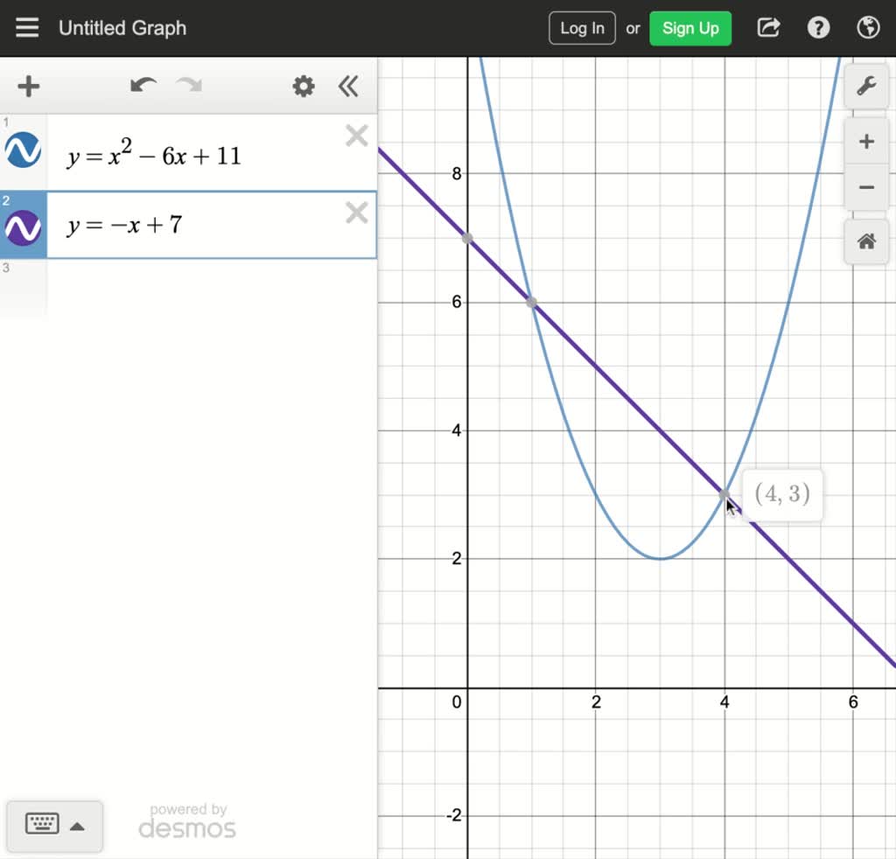896x859 pixels.
Task: Click the green Sign Up button
Action: (x=690, y=27)
